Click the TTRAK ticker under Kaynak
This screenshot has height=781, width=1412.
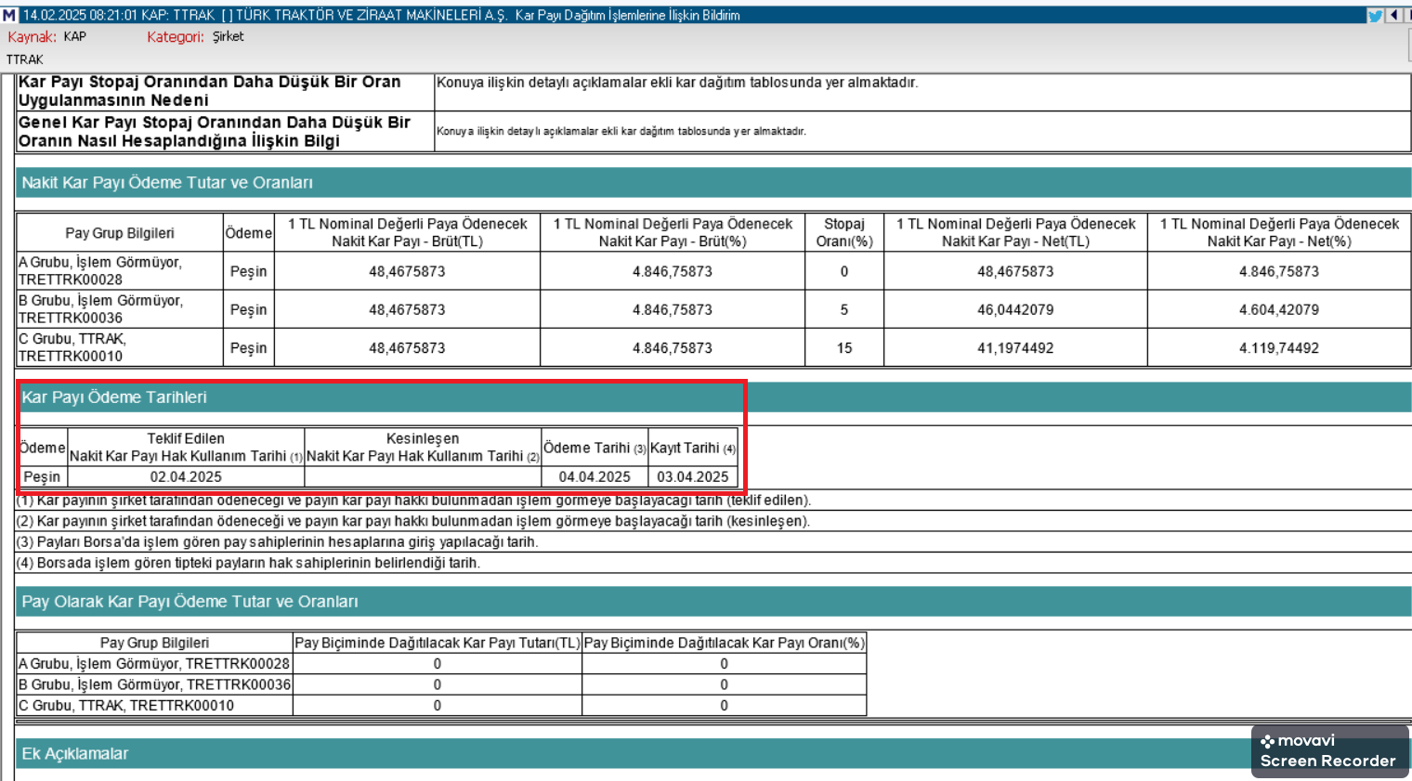pos(25,59)
